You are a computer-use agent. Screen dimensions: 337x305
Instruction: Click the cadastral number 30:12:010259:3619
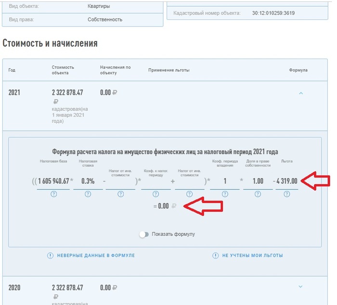point(273,13)
